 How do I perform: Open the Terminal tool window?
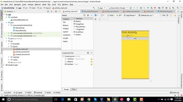click(x=38, y=93)
